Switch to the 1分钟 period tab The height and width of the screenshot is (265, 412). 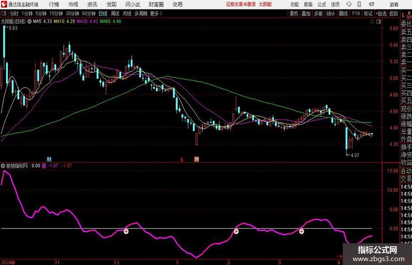coord(27,13)
